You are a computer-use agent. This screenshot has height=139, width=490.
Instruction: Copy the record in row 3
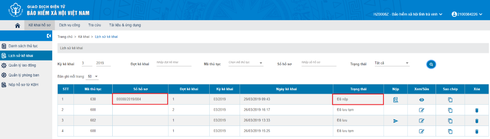(x=450, y=121)
